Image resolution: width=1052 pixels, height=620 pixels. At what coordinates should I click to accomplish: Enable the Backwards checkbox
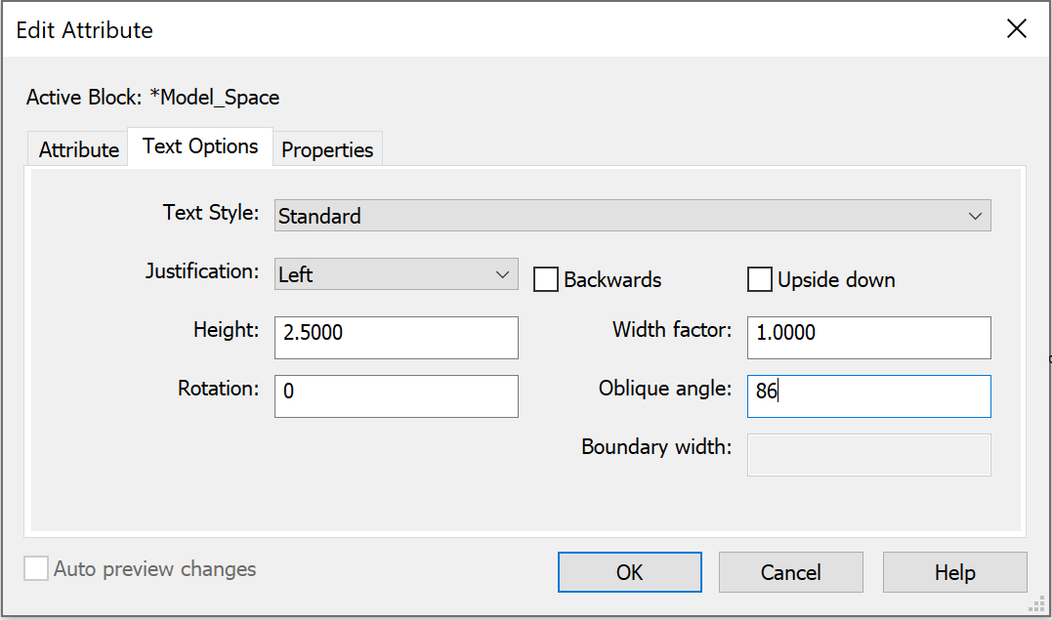click(x=545, y=280)
